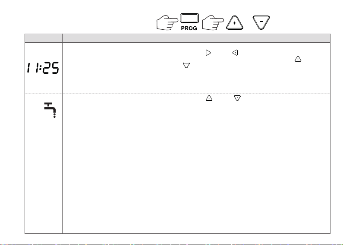Click the hand pointing at PROG button
Image resolution: width=343 pixels, height=245 pixels.
[x=167, y=22]
